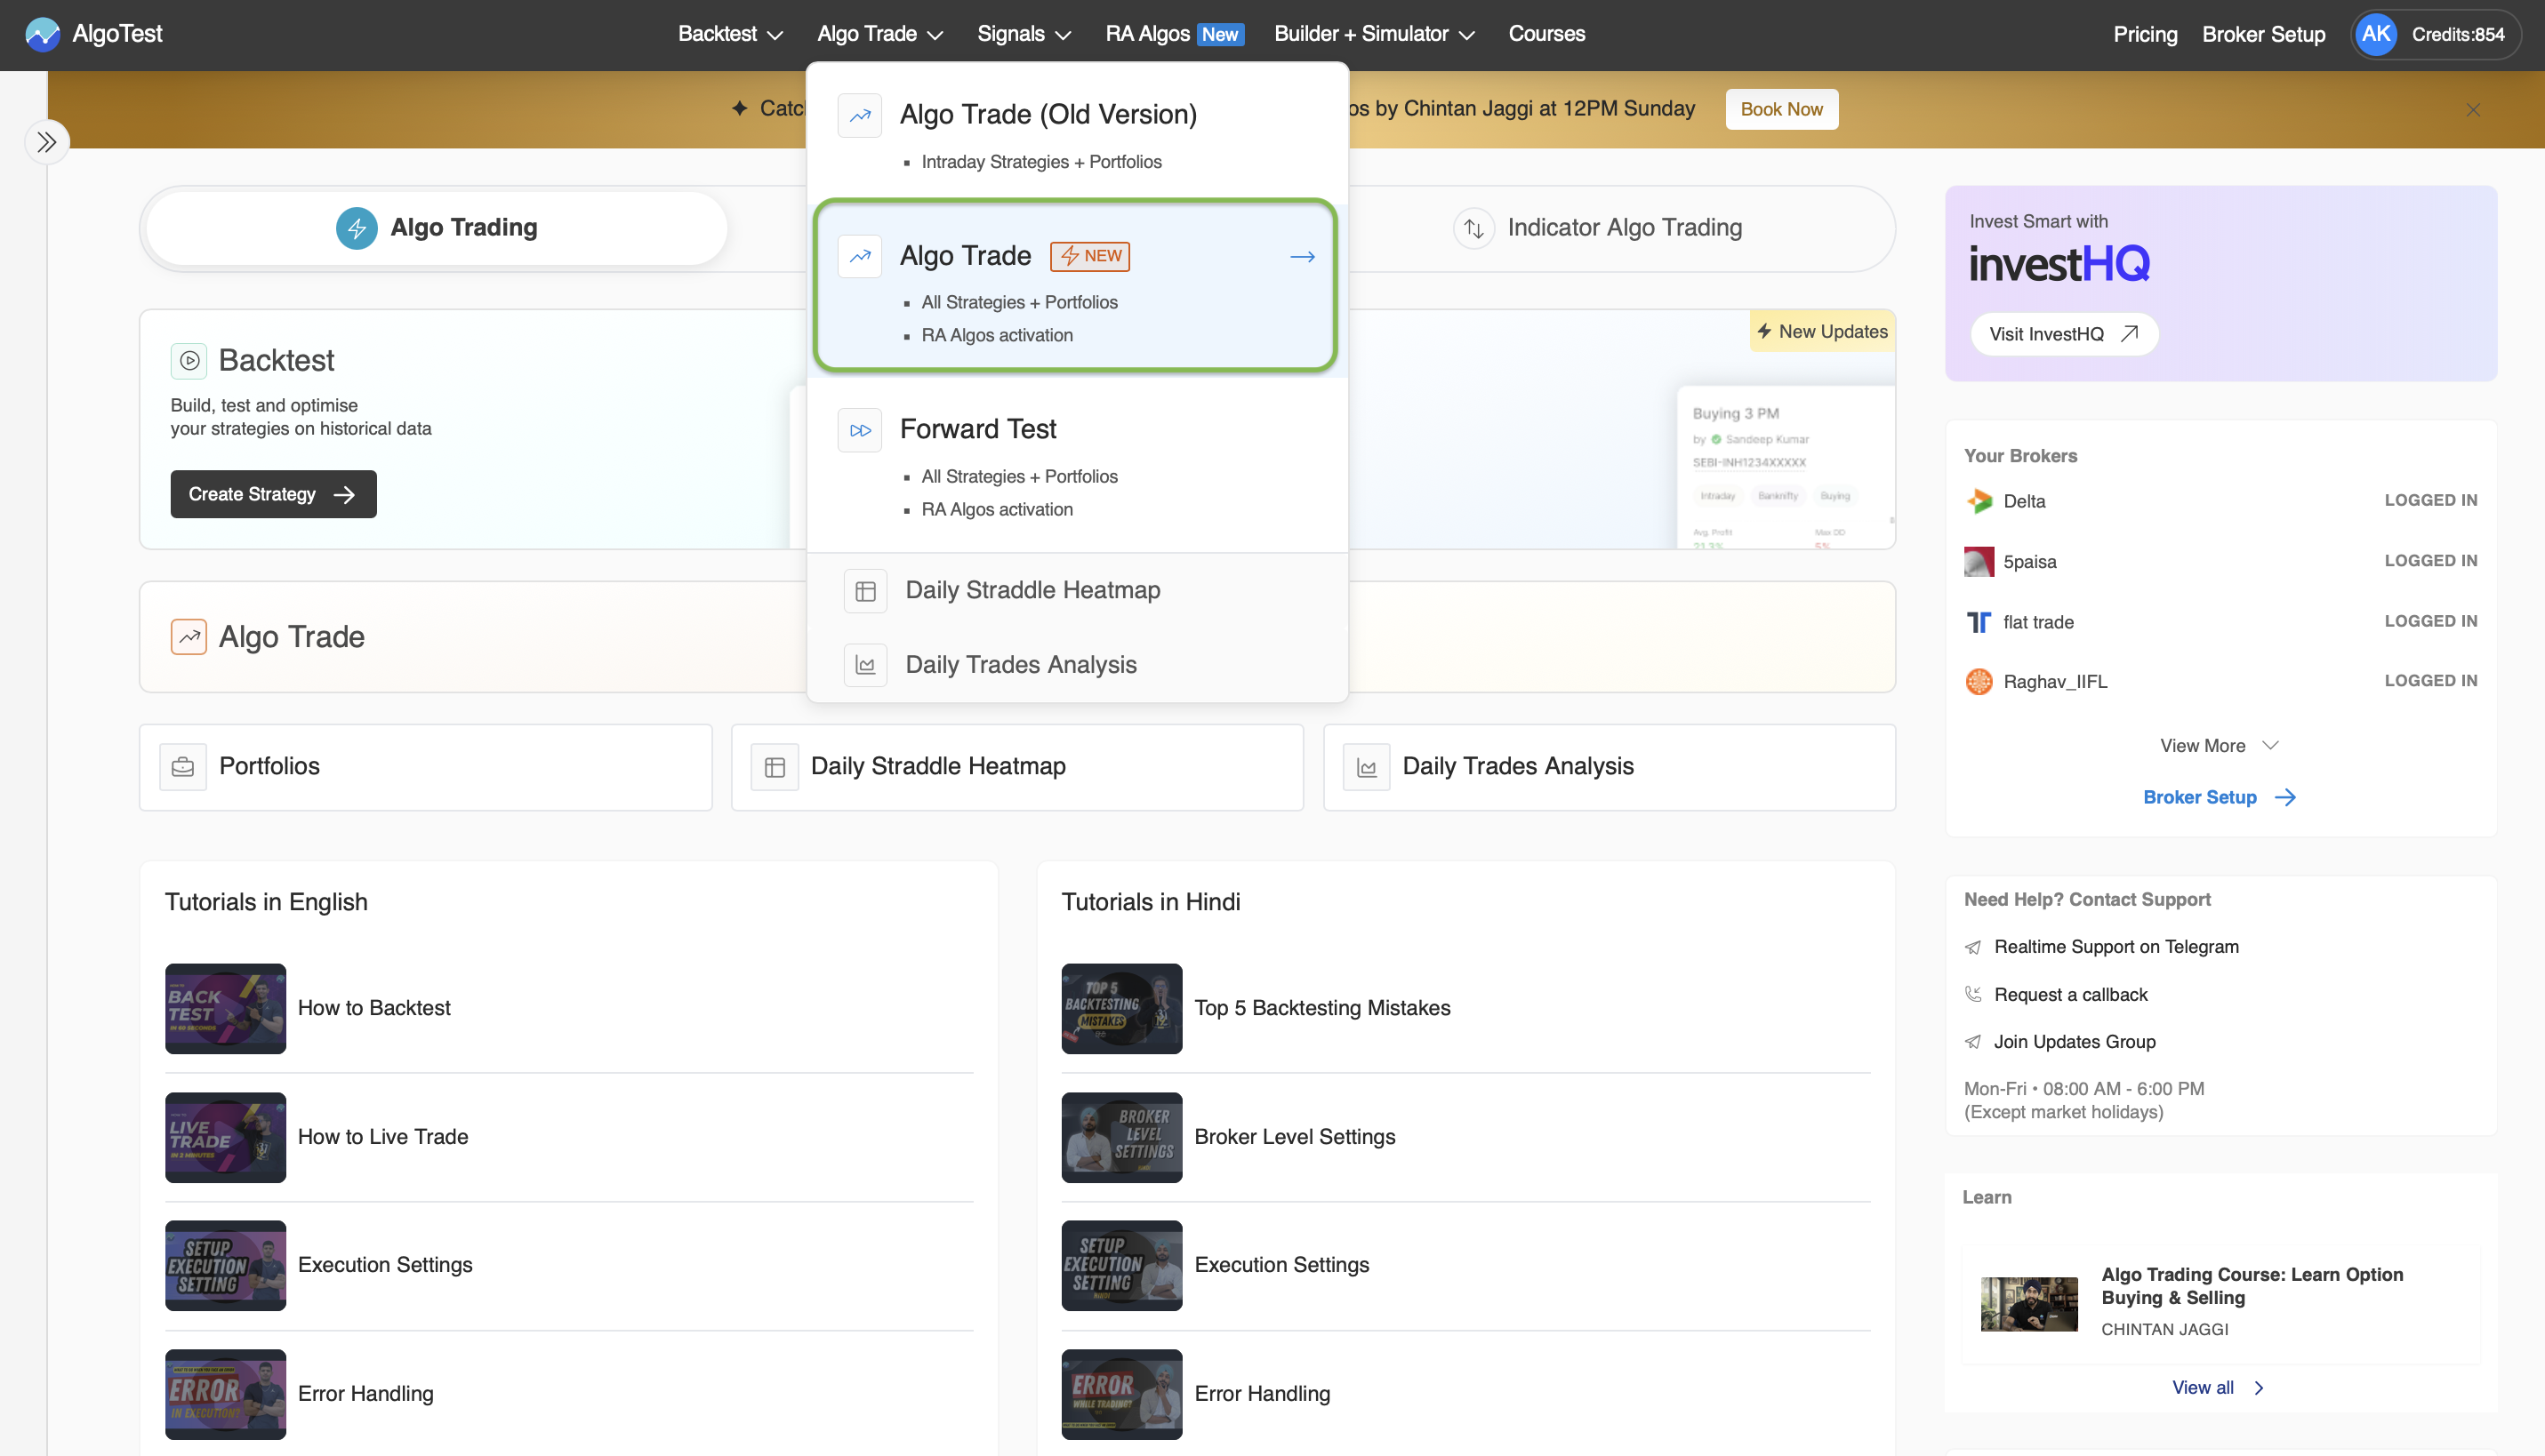This screenshot has width=2545, height=1456.
Task: Click the Raghav_IIFL broker logo
Action: click(x=1979, y=681)
